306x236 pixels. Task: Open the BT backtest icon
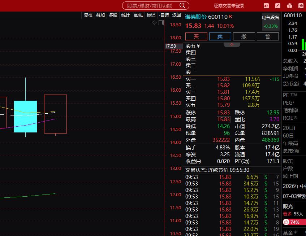click(266, 6)
